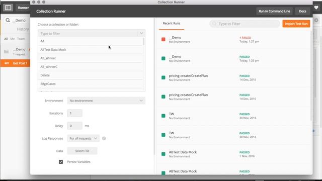Select the EdgeCases collection

(91, 84)
